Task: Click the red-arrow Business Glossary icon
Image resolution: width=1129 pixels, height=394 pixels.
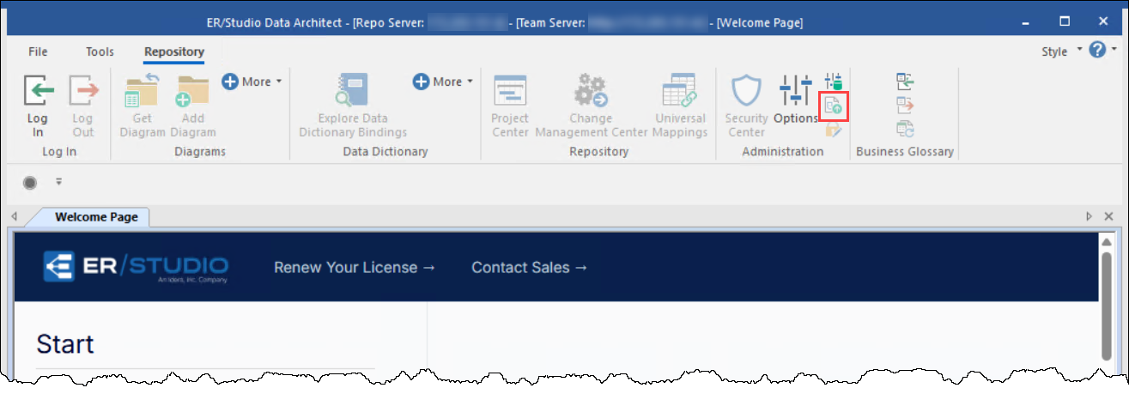Action: click(905, 106)
